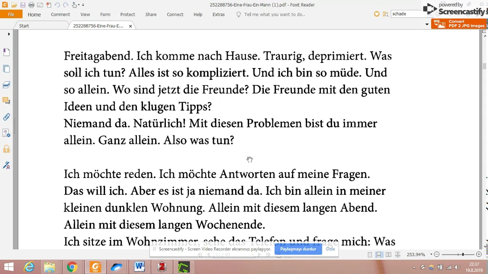
Task: Click the vertical scrollbar thumb
Action: coord(485,66)
